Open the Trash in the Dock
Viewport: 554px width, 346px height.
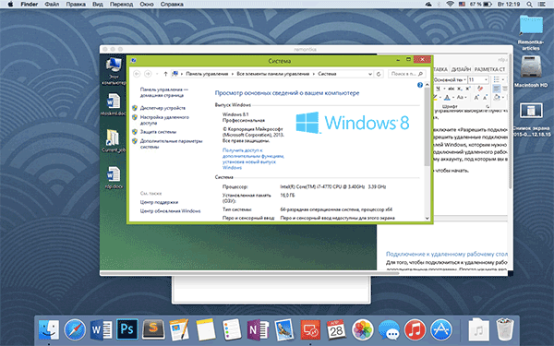pos(505,329)
